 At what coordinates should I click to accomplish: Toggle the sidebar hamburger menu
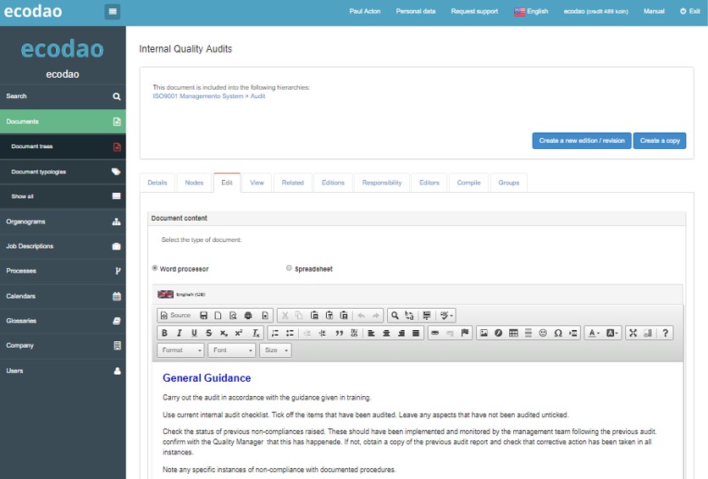113,11
